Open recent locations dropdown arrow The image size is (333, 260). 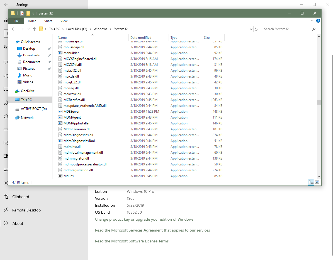click(x=28, y=29)
